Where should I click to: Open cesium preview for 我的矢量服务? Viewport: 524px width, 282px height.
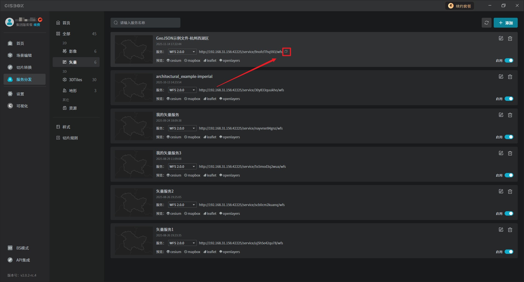(x=174, y=137)
